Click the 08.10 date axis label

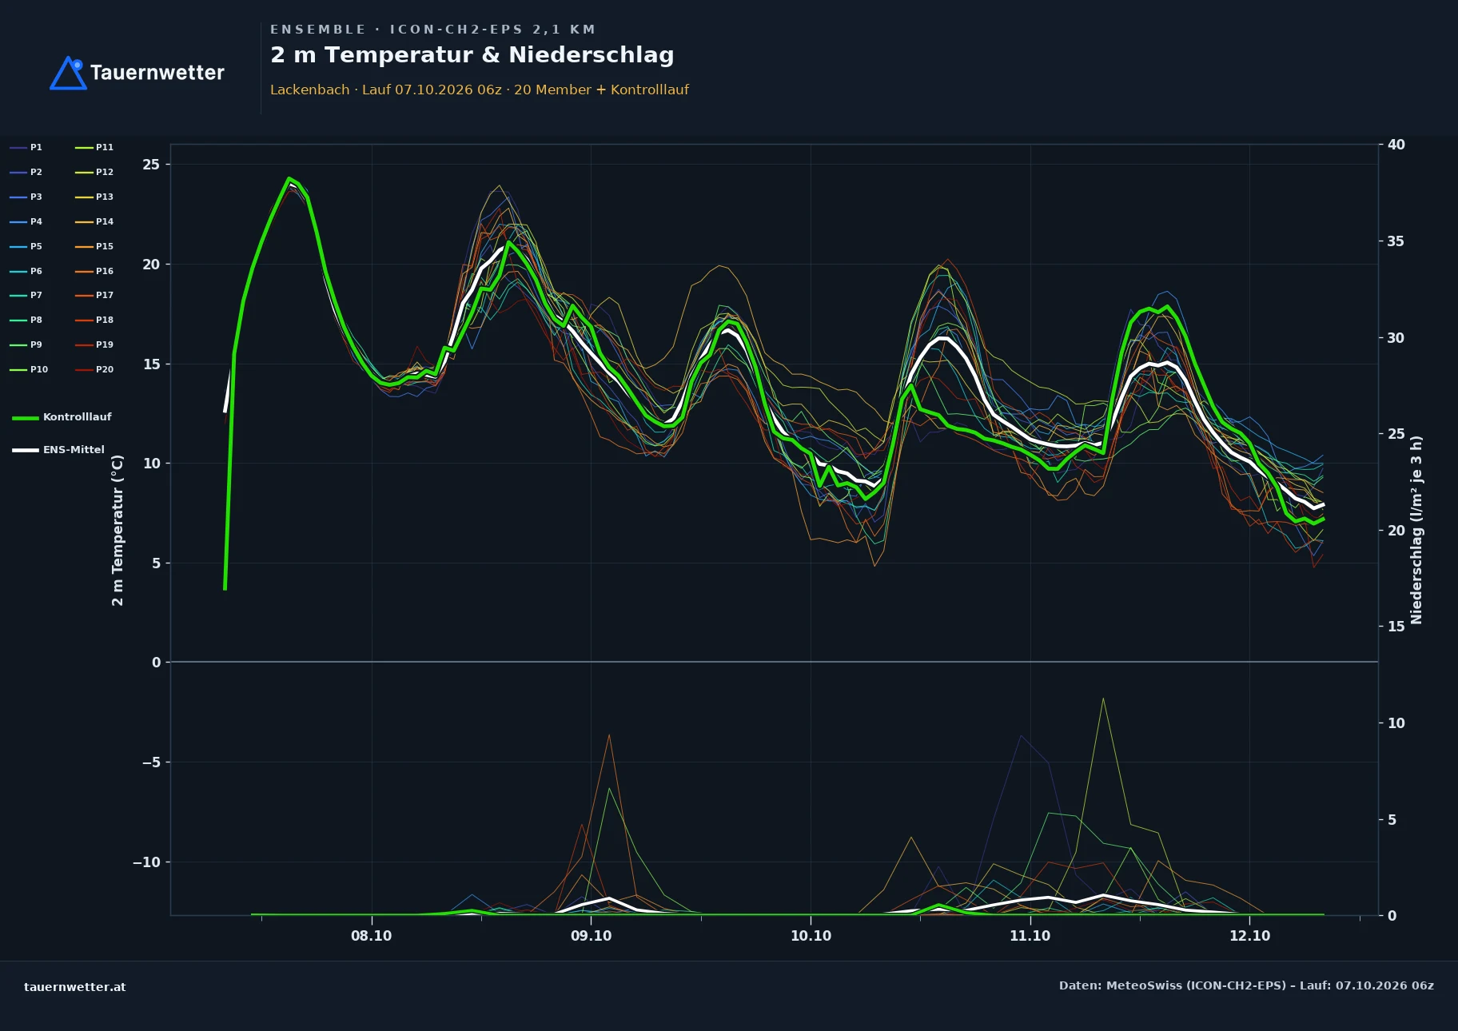372,936
